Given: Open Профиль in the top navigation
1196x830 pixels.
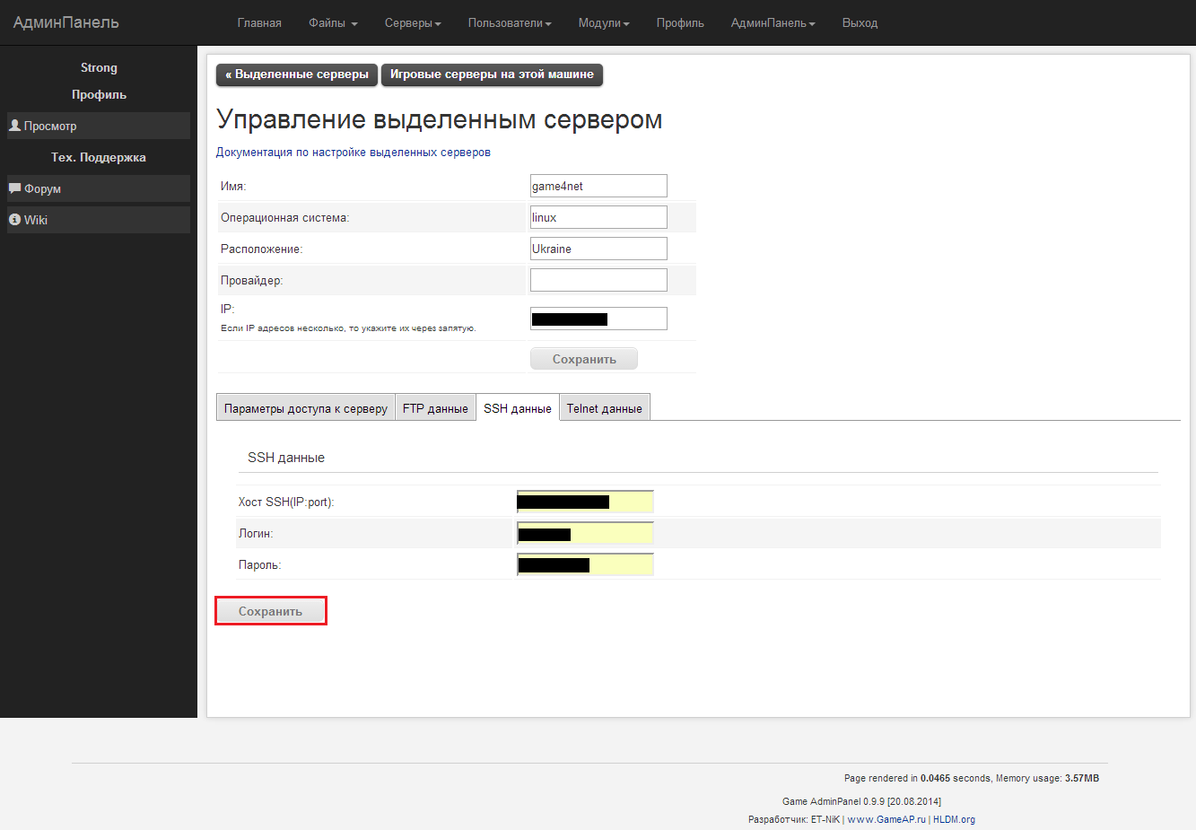Looking at the screenshot, I should tap(680, 23).
